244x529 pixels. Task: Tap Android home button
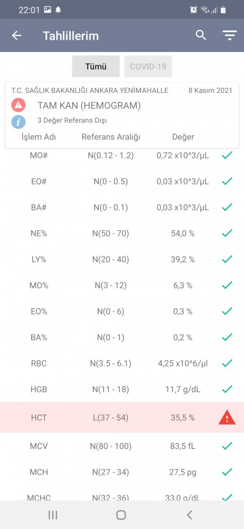pos(121,514)
